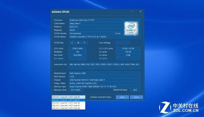This screenshot has height=117, width=204.
Task: Click the CPUID Rev. field showing 9
Action: click(x=84, y=43)
